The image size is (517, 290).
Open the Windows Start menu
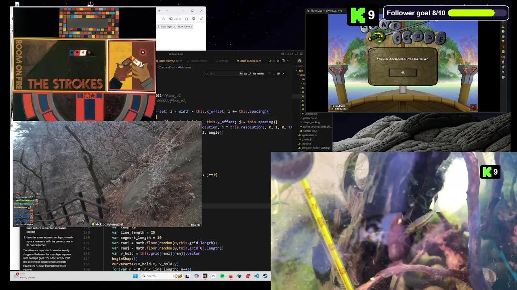tap(135, 276)
